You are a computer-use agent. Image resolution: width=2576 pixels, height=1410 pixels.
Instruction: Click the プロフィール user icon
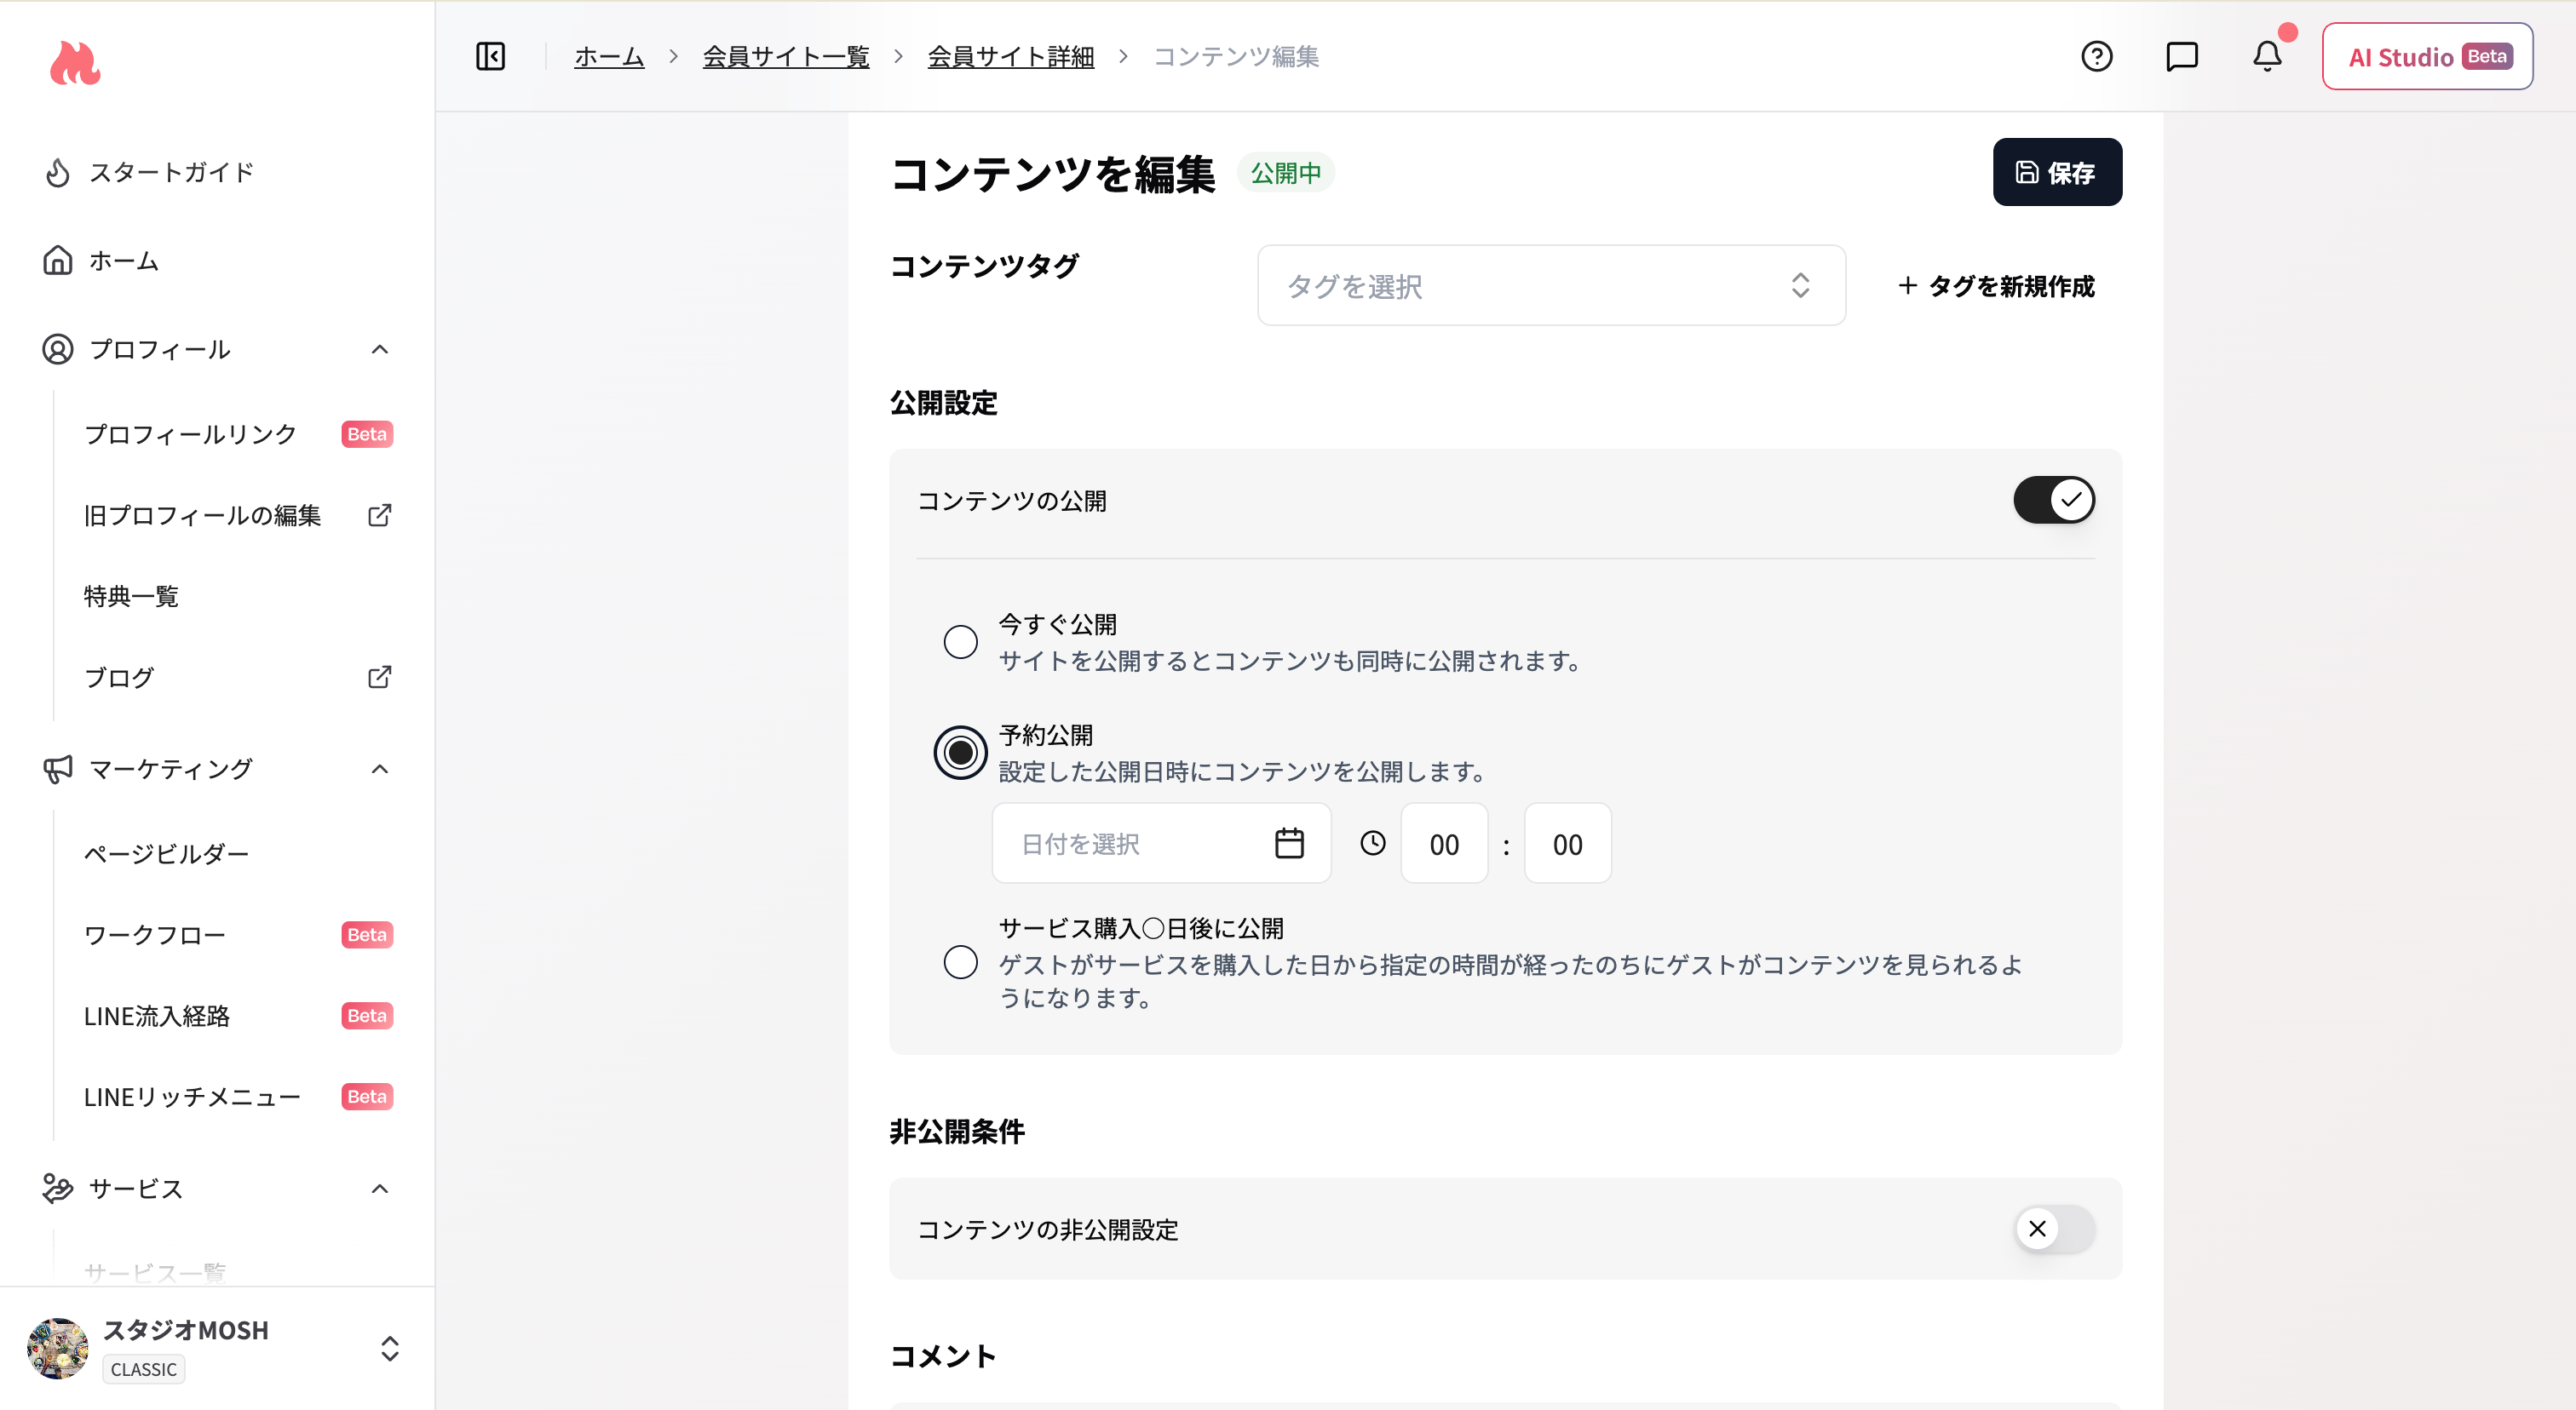tap(58, 350)
